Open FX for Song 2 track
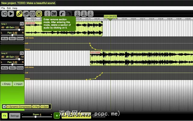The image size is (193, 121). [x=22, y=53]
